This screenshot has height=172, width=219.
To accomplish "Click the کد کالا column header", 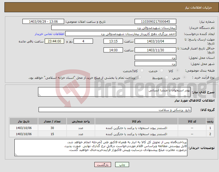I will 192,121.
